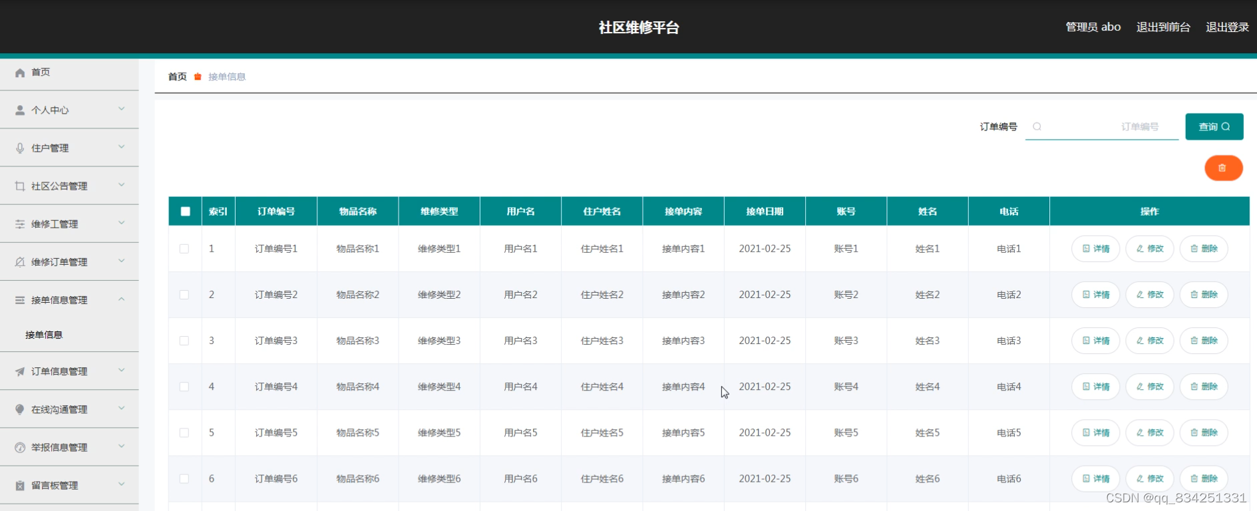Click 删除 button for row 订单编号5
This screenshot has height=511, width=1257.
point(1203,432)
